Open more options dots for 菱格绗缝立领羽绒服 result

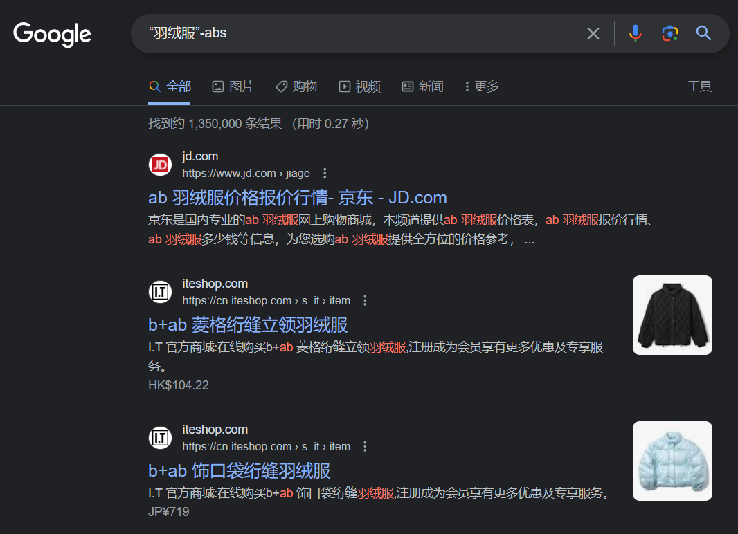point(365,300)
